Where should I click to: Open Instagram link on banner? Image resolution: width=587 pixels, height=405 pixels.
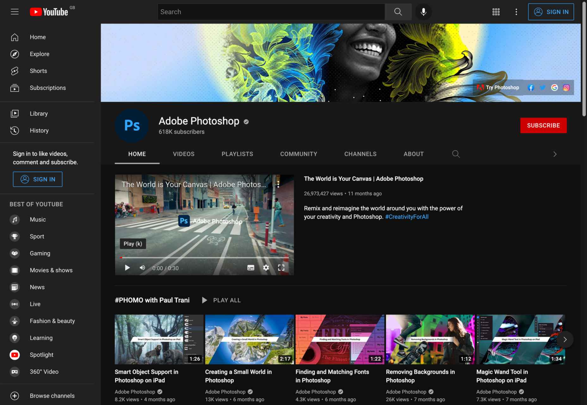pos(566,88)
